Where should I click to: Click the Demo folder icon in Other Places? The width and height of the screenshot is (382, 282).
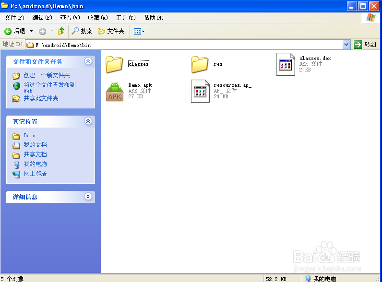coord(16,136)
